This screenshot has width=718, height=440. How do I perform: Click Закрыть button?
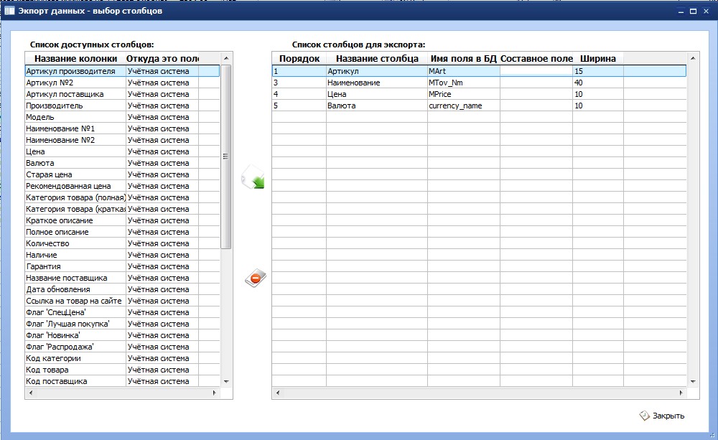[x=662, y=416]
